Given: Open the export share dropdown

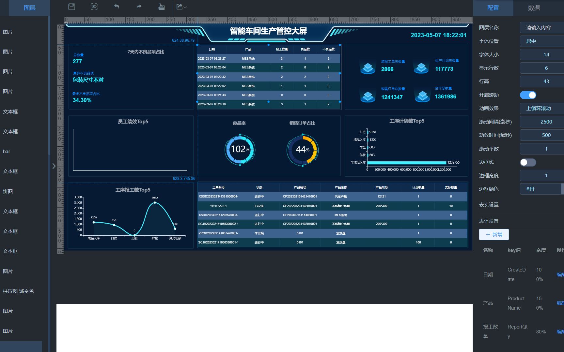Looking at the screenshot, I should 181,7.
